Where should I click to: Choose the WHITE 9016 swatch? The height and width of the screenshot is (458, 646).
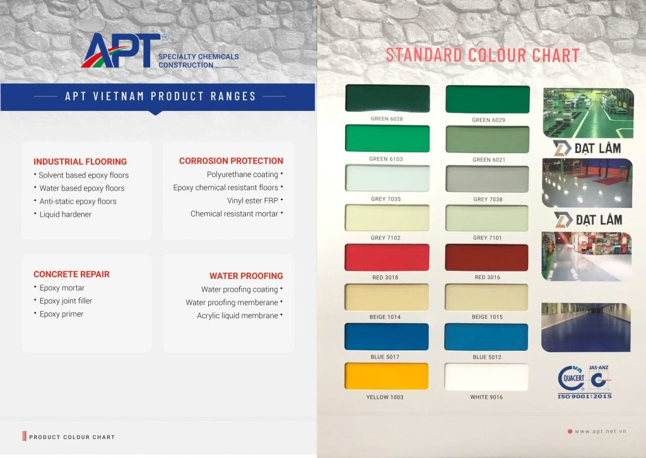(x=487, y=376)
